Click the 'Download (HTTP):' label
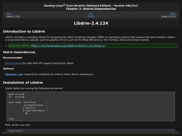 [20, 46]
